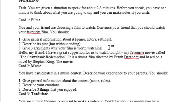Click the words "Hello, my friend."
The image size is (182, 102).
click(x=32, y=52)
